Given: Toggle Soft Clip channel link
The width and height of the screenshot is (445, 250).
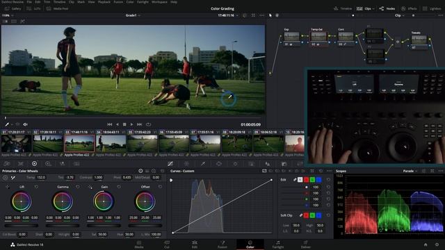Looking at the screenshot, I should click(x=300, y=215).
